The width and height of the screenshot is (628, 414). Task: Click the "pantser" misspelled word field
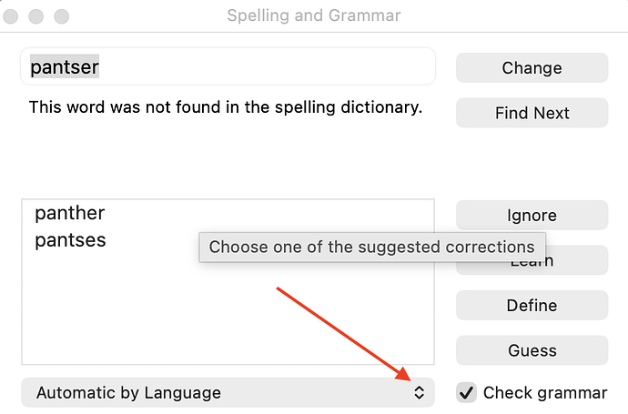point(228,67)
